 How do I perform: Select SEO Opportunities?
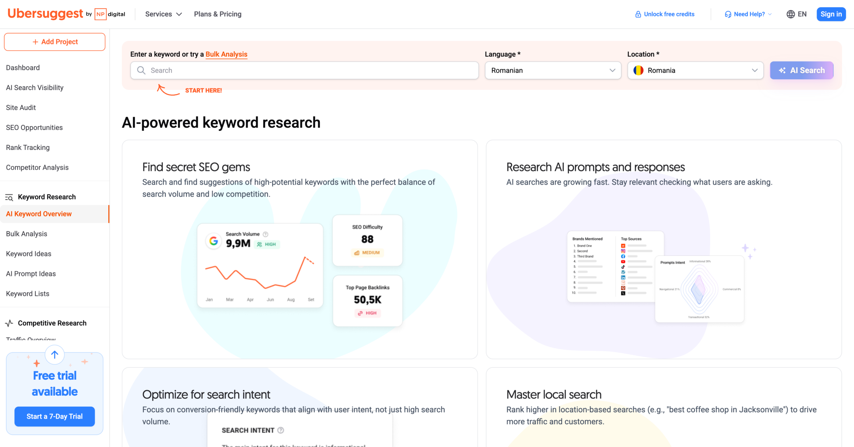tap(34, 128)
